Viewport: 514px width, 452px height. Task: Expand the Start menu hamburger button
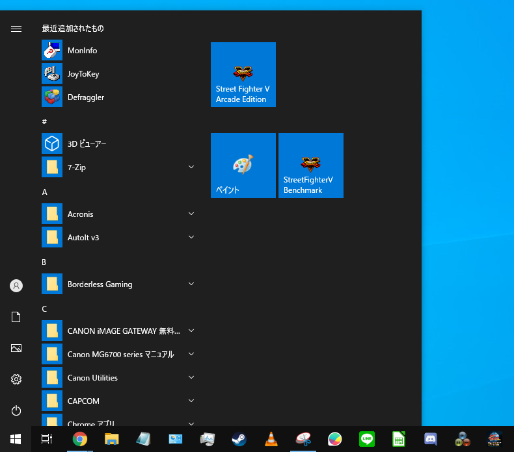coord(16,29)
